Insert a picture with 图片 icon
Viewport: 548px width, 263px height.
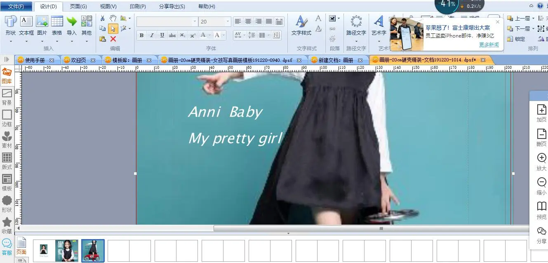(42, 26)
